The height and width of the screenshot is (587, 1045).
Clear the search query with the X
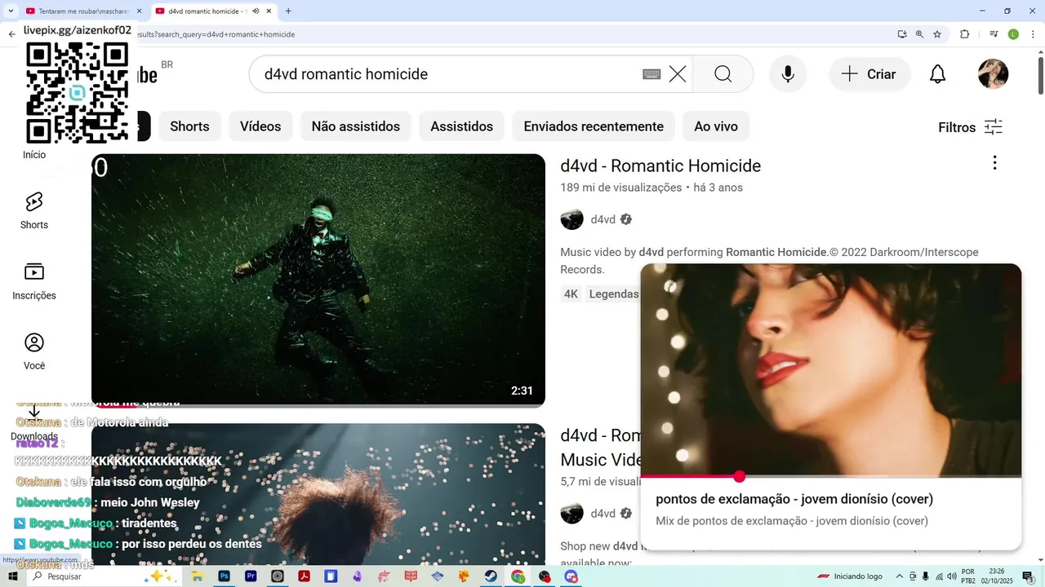(x=677, y=74)
